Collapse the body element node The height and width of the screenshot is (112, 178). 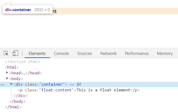[x=7, y=79]
